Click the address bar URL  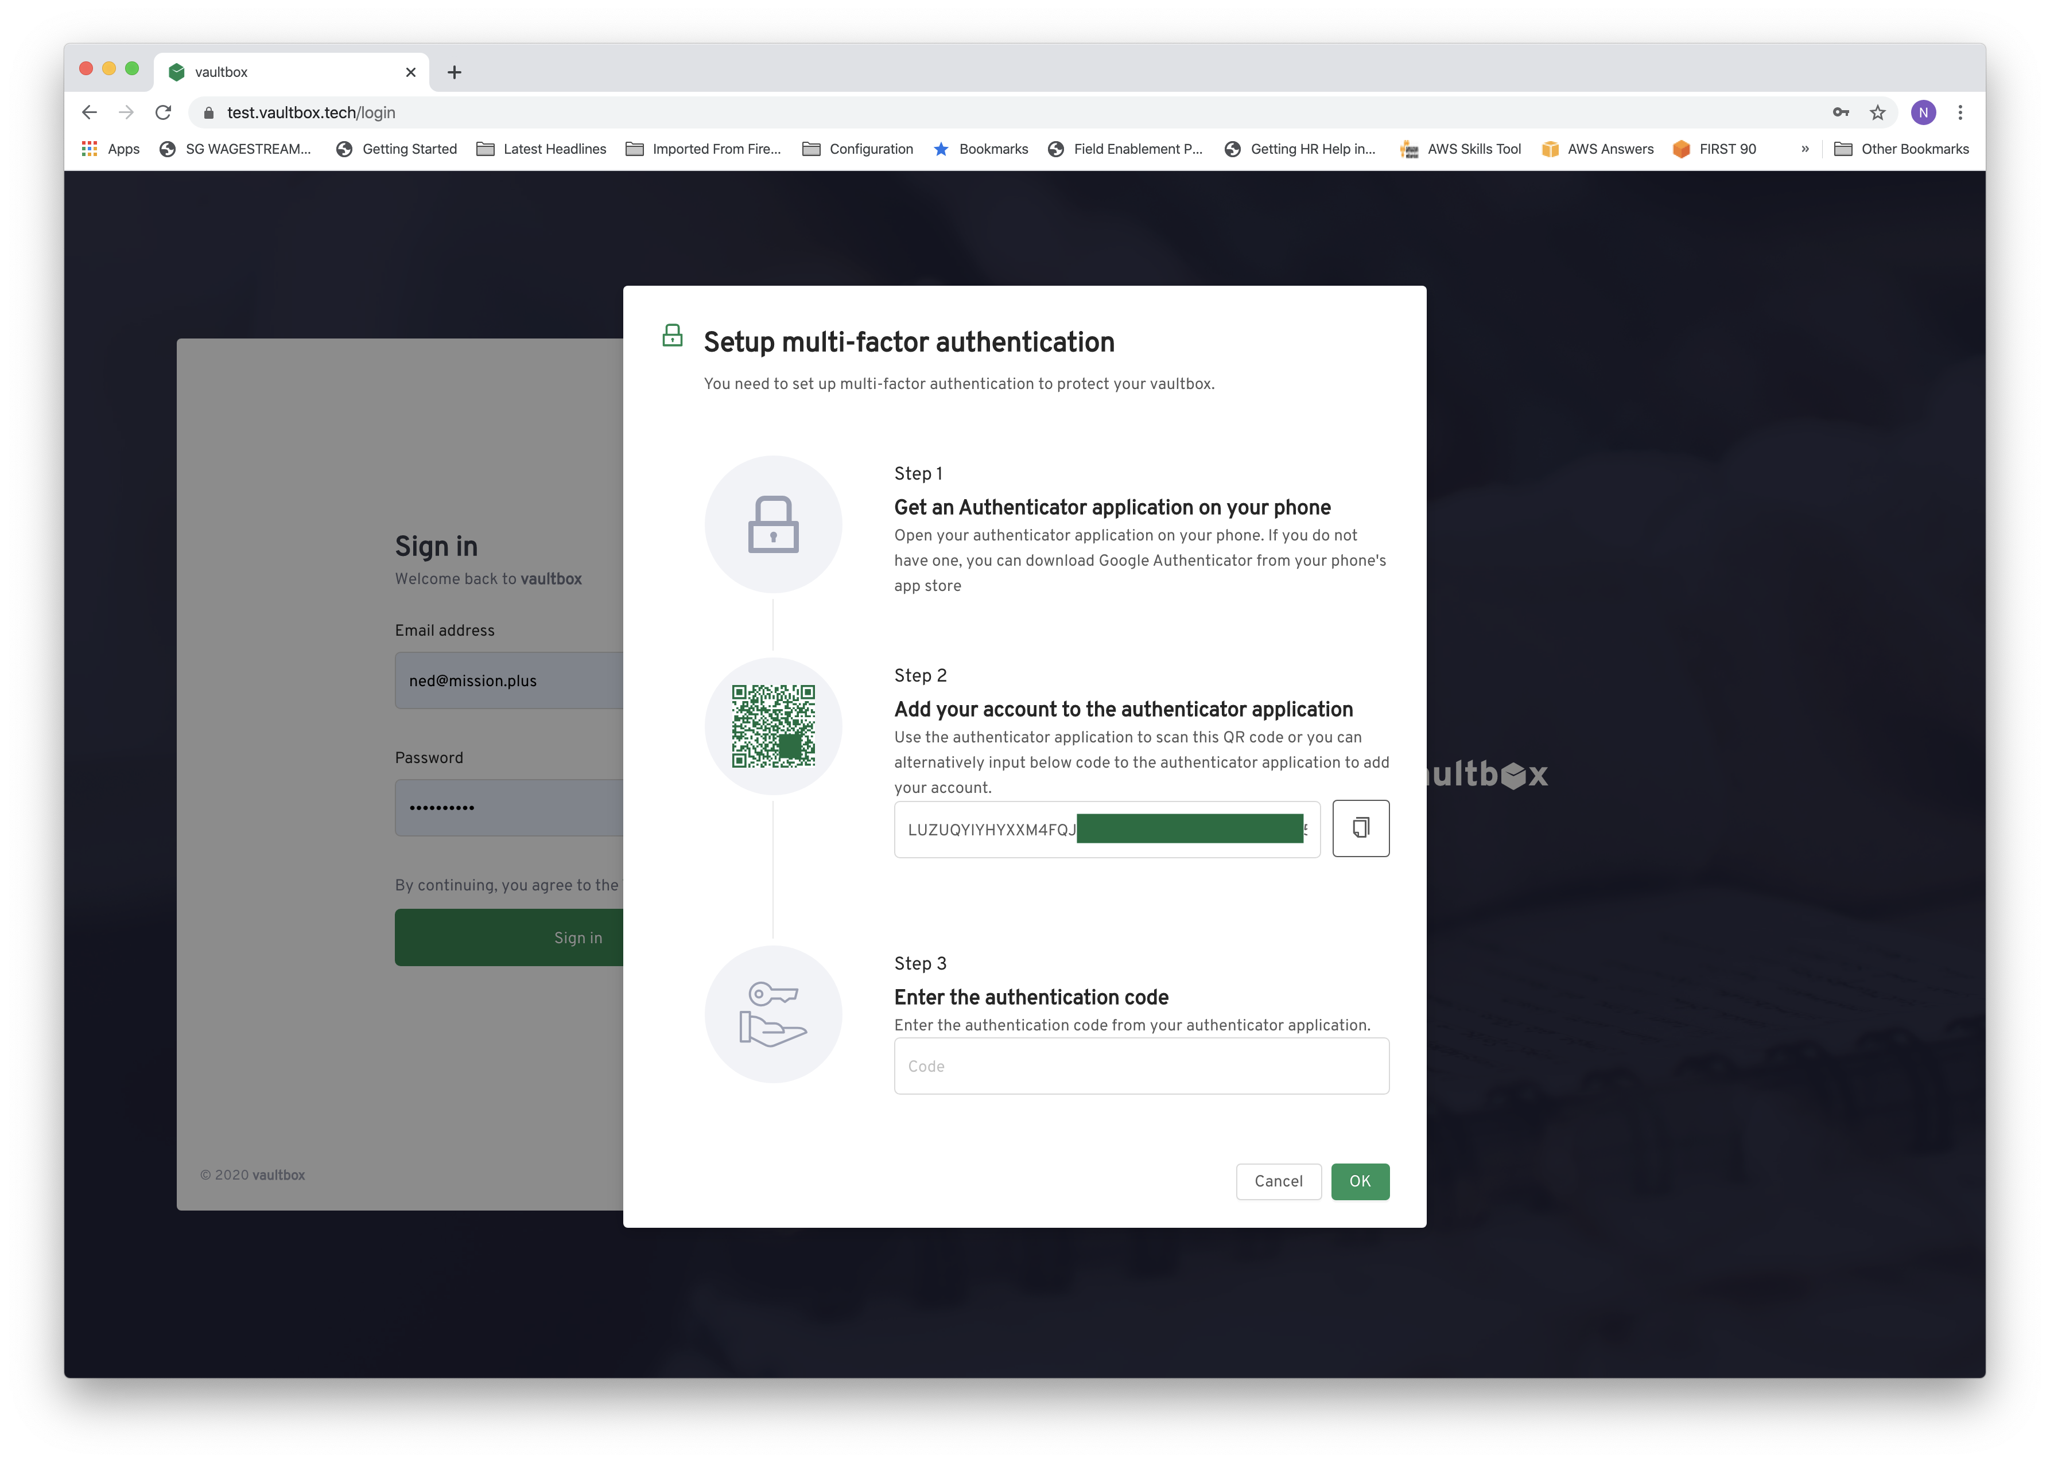tap(311, 112)
